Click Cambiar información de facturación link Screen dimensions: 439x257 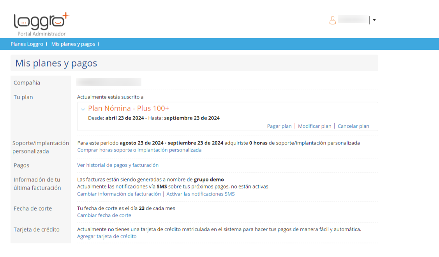[119, 194]
